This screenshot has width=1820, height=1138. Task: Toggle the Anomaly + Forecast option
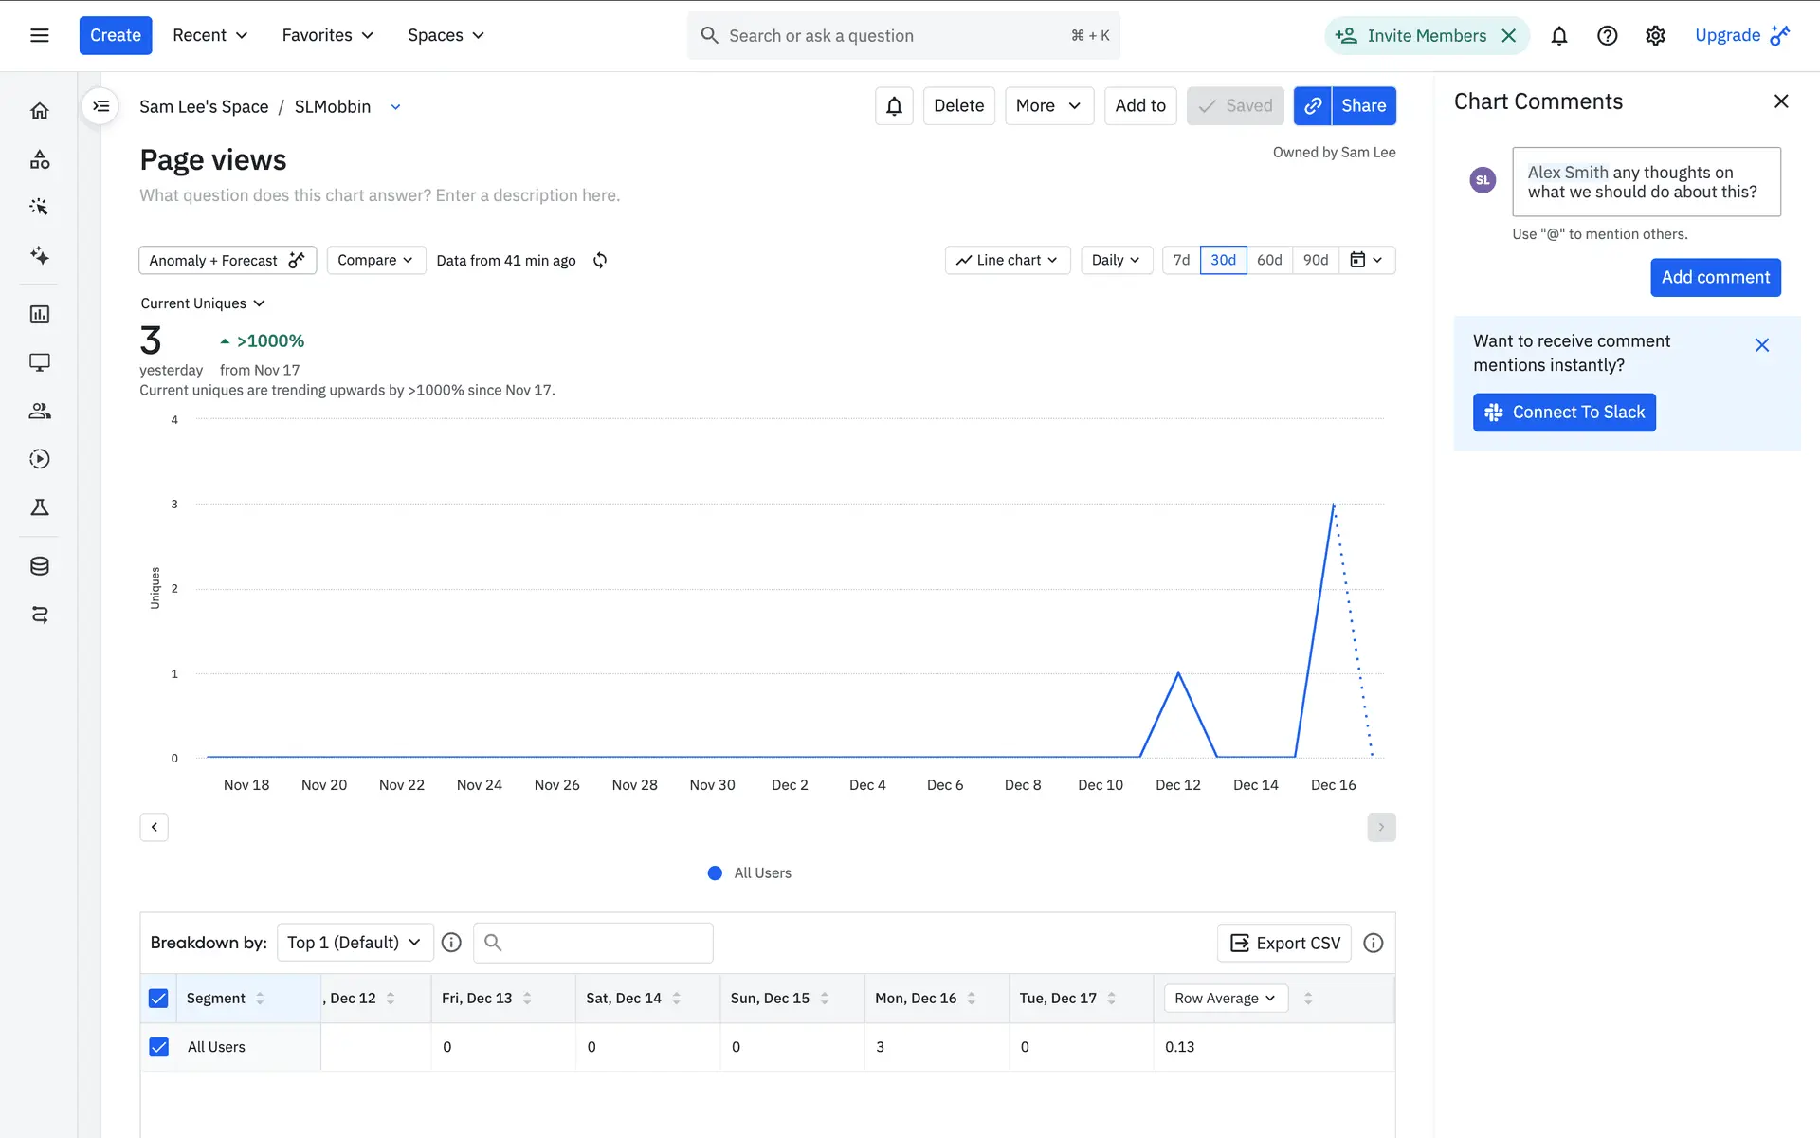[227, 260]
